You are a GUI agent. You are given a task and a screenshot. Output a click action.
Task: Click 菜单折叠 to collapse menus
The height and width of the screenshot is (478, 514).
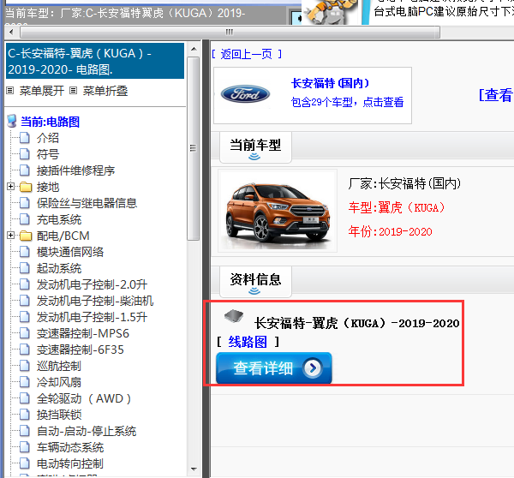coord(105,91)
